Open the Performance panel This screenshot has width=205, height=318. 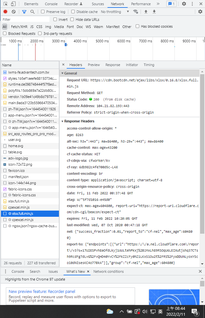tap(141, 4)
